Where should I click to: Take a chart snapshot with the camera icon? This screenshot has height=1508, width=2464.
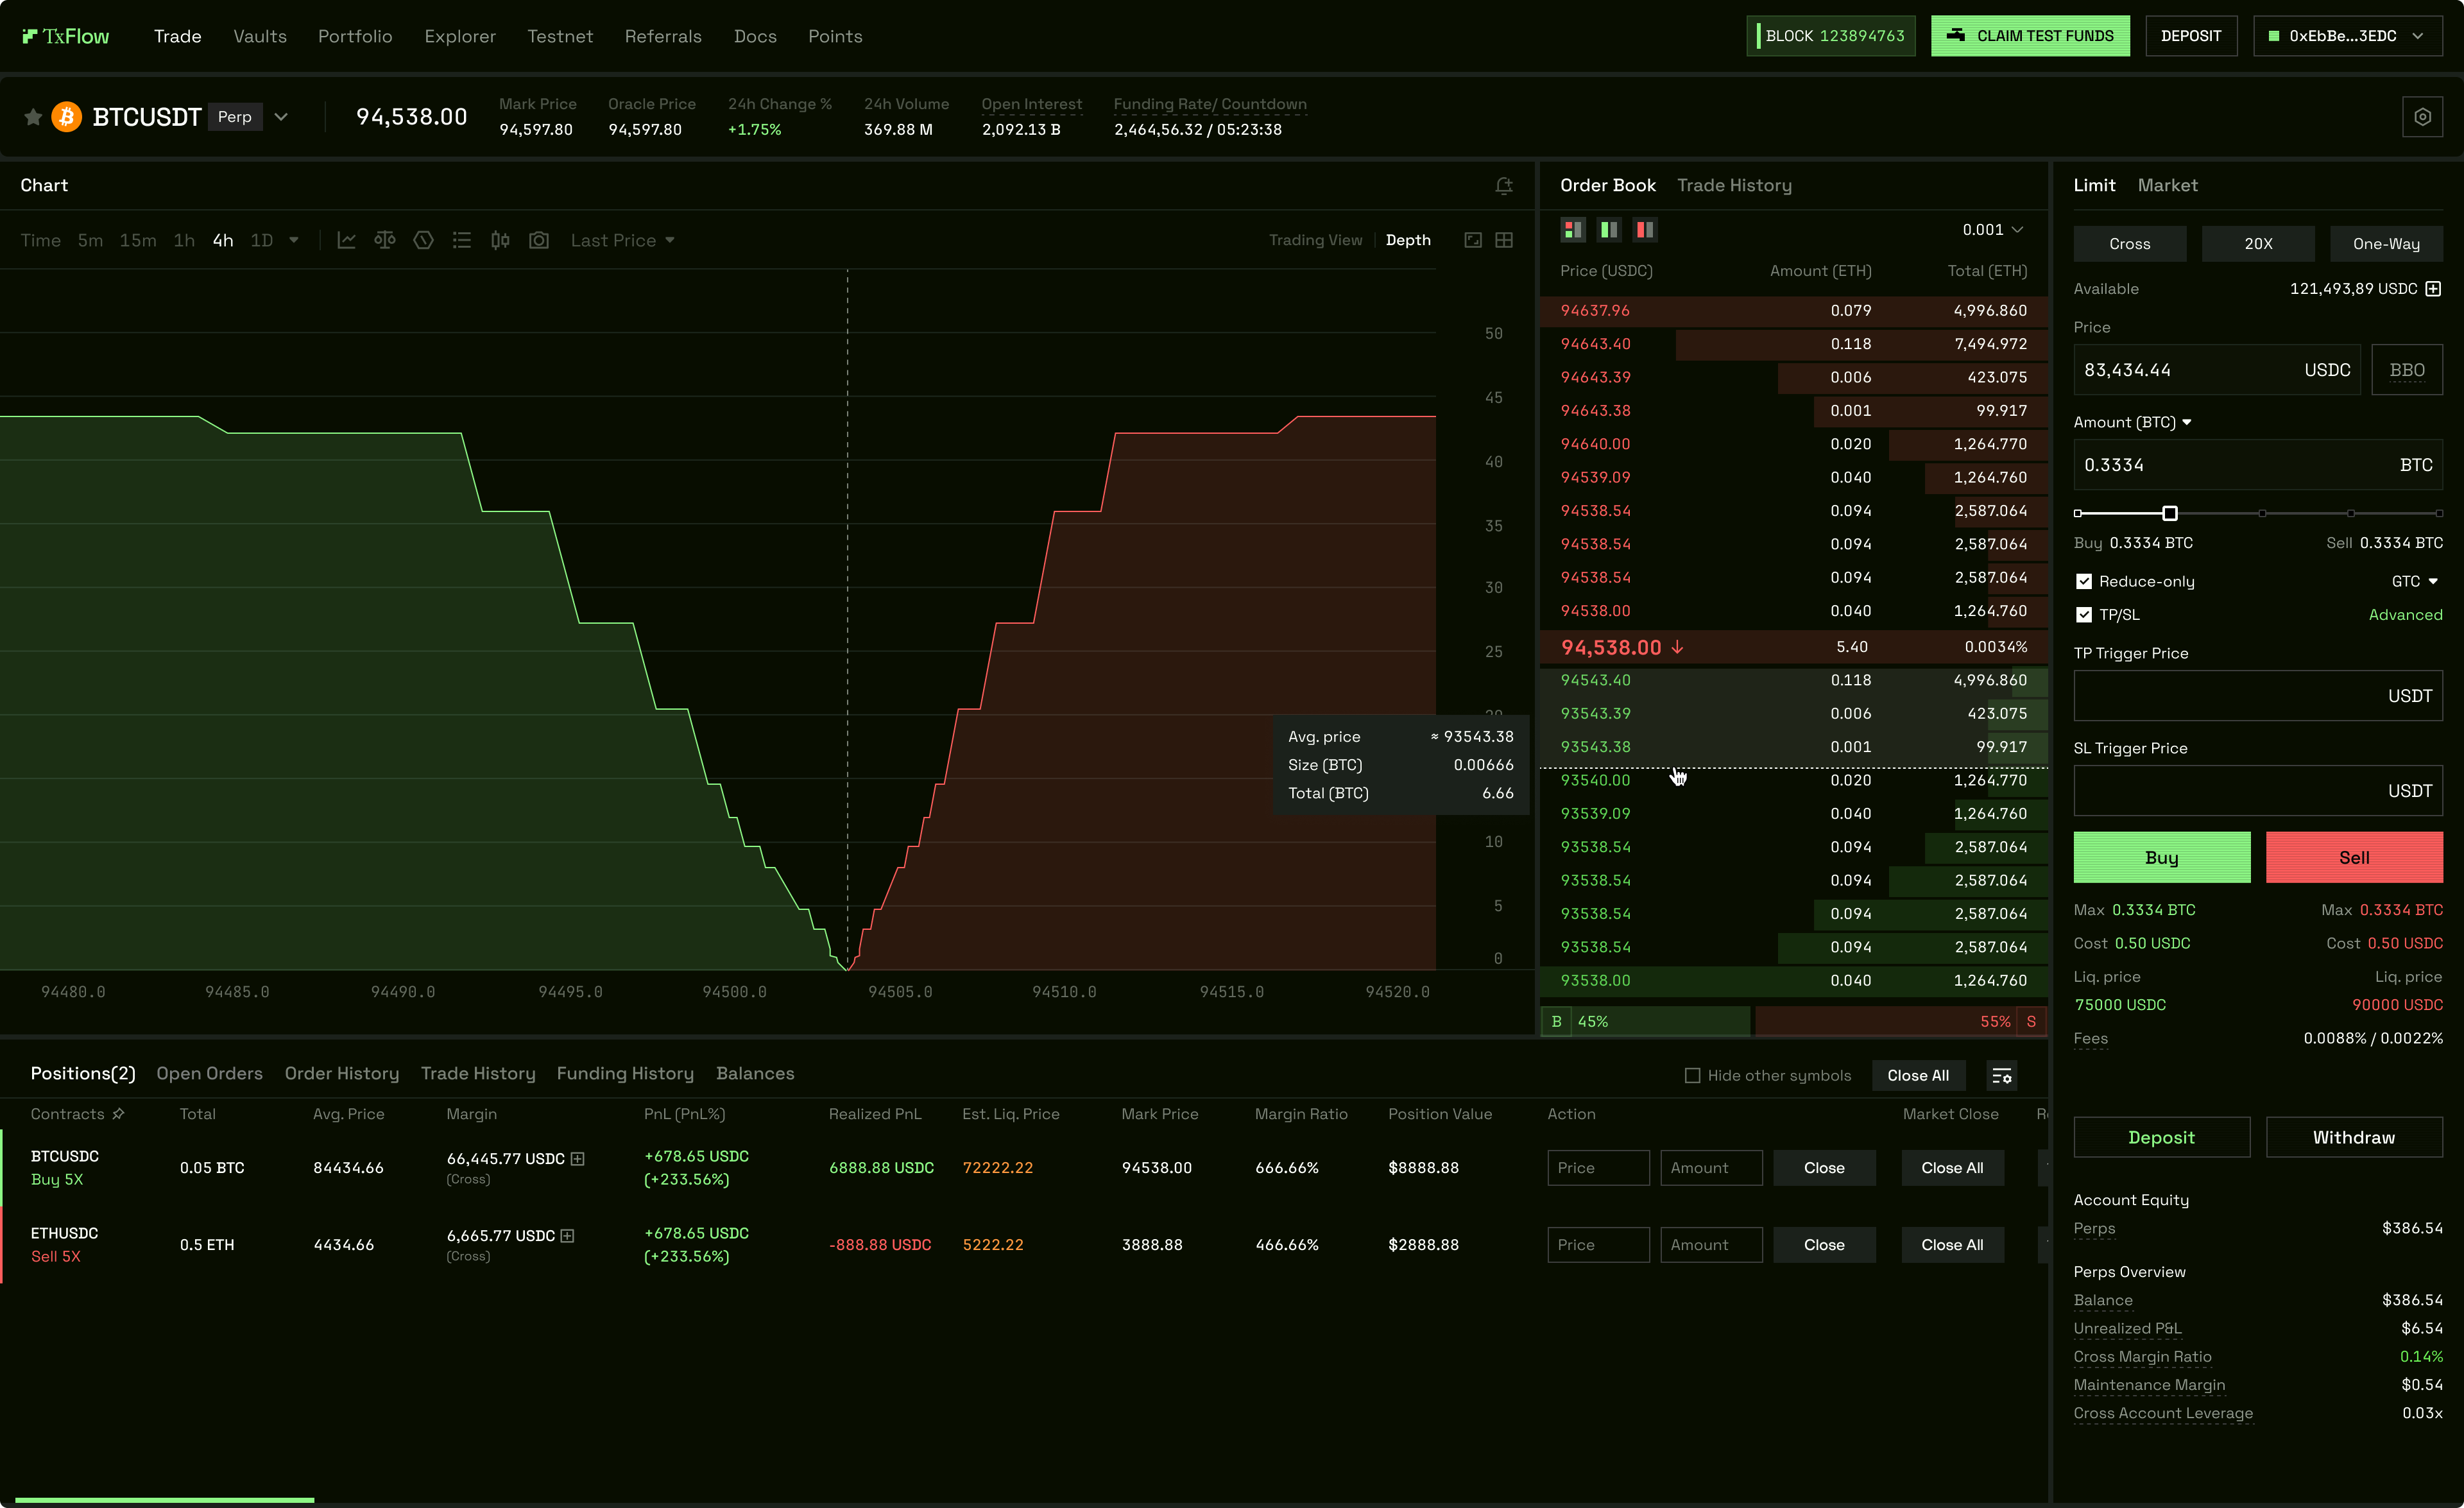coord(539,240)
